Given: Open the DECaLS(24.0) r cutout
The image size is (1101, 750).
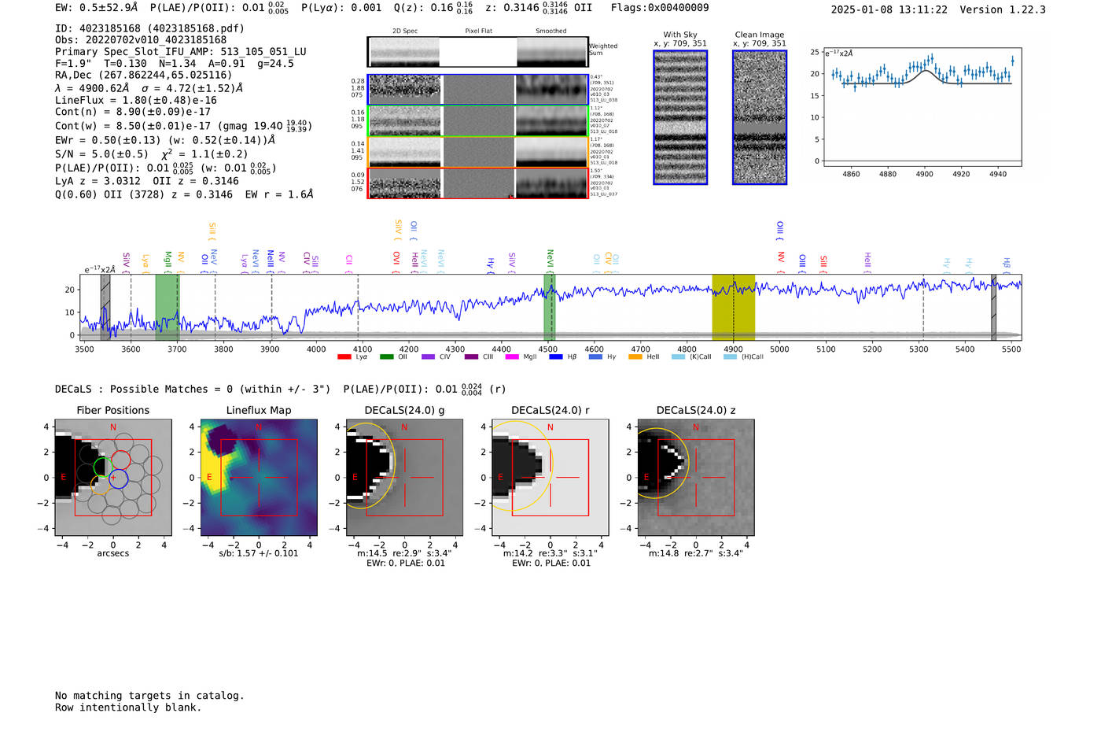Looking at the screenshot, I should click(550, 477).
